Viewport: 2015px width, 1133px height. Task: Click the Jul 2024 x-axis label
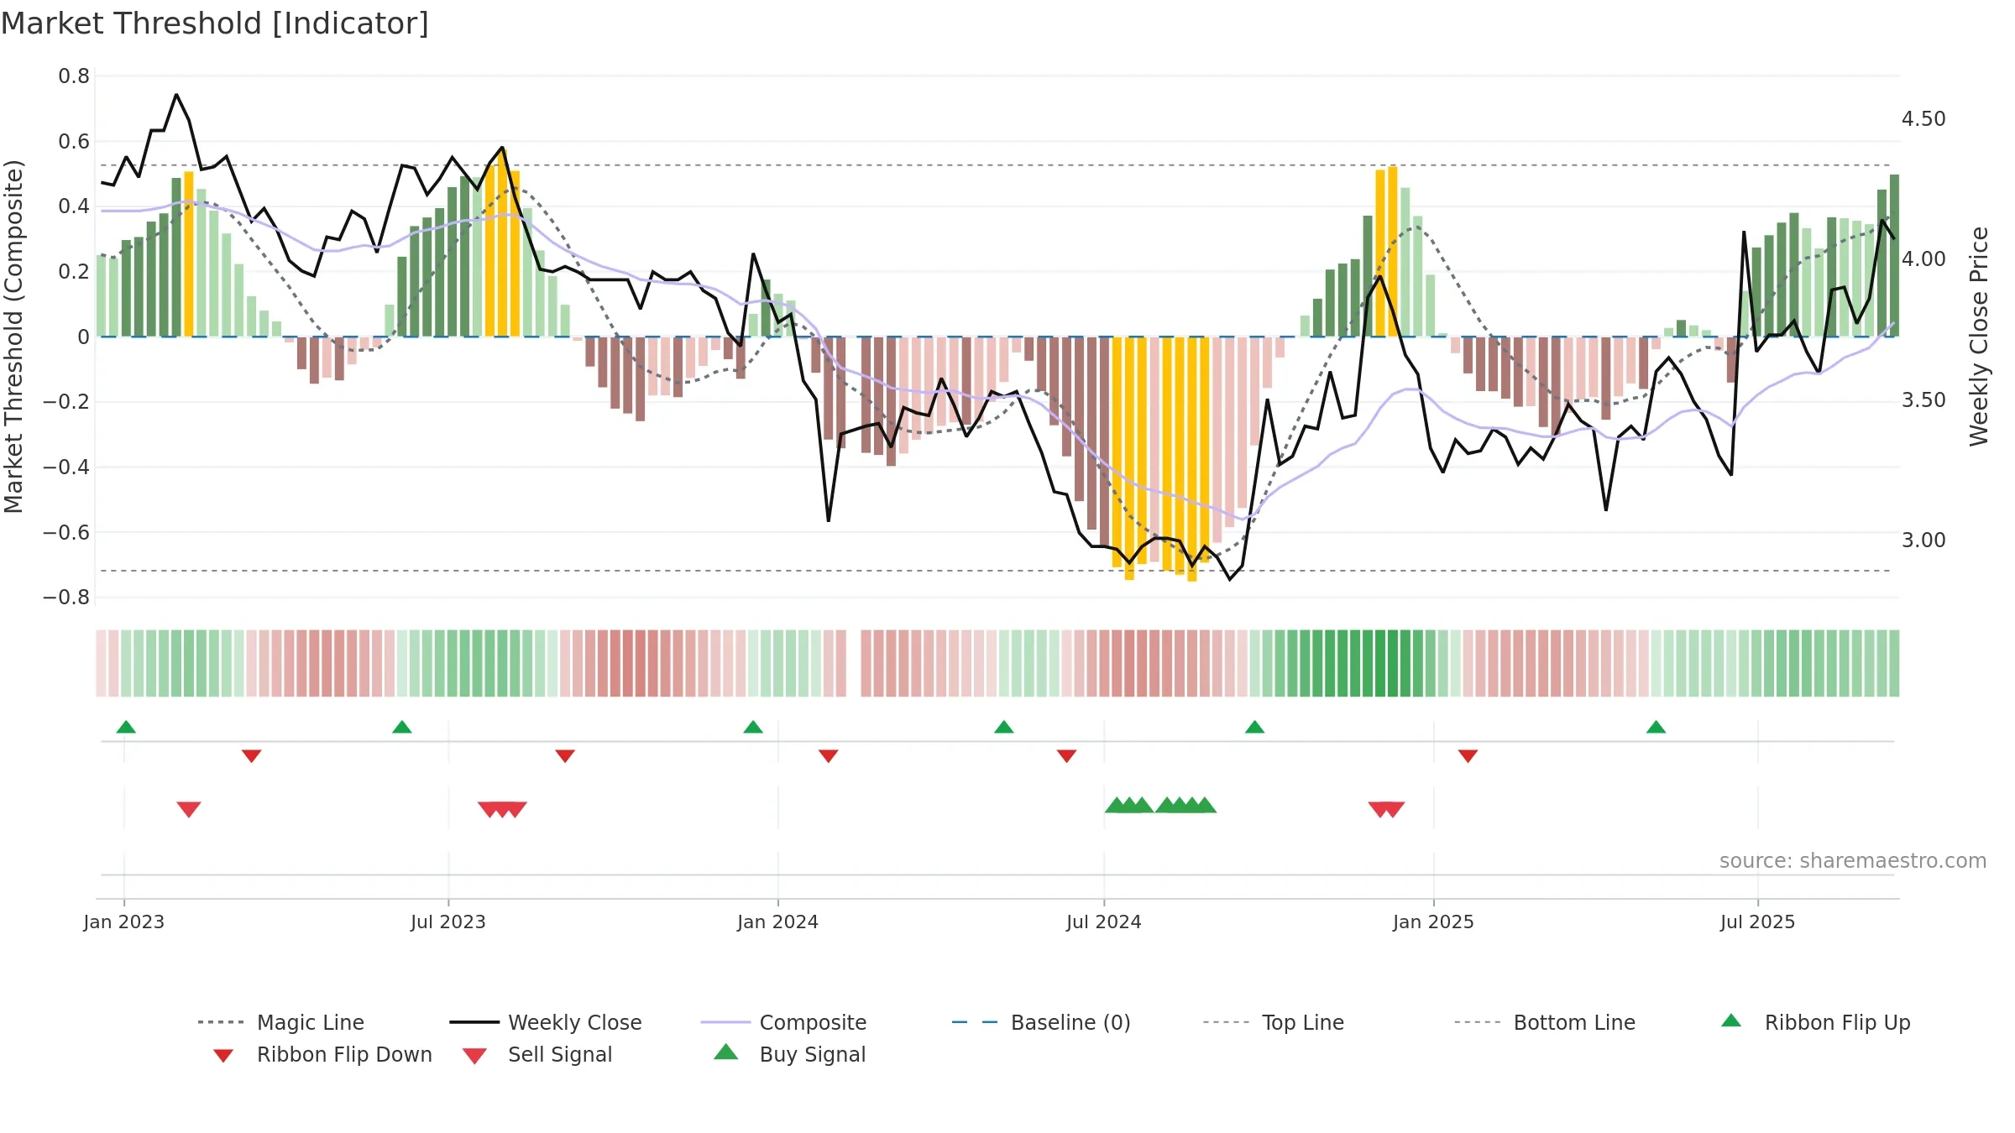(1104, 922)
